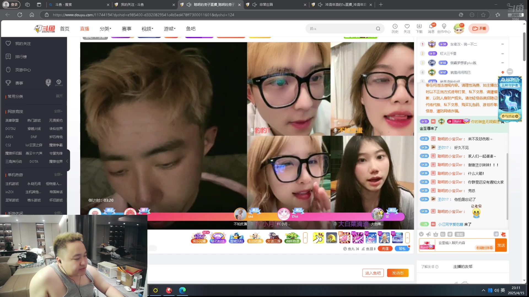Image resolution: width=529 pixels, height=297 pixels.
Task: Toggle the 梗 meme button in chat
Action: pos(450,234)
